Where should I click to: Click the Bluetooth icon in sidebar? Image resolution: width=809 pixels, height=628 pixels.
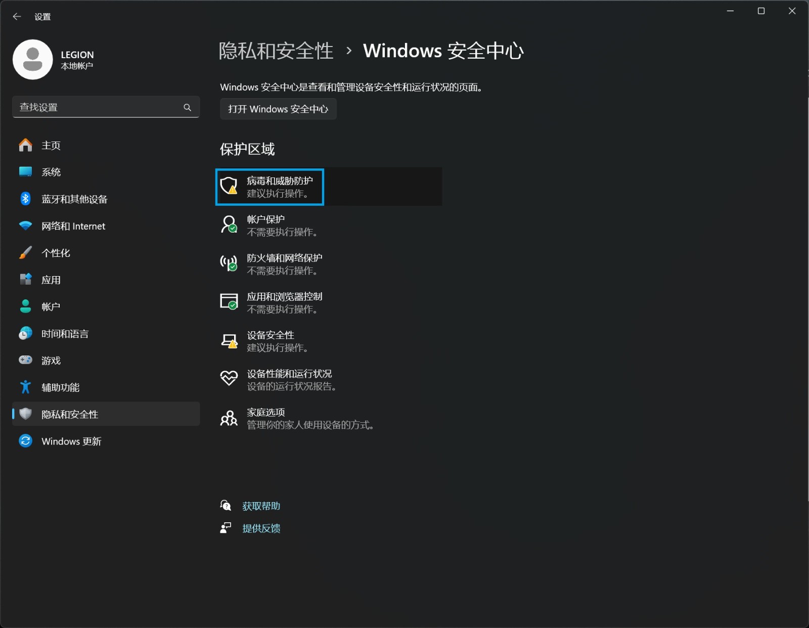coord(25,199)
